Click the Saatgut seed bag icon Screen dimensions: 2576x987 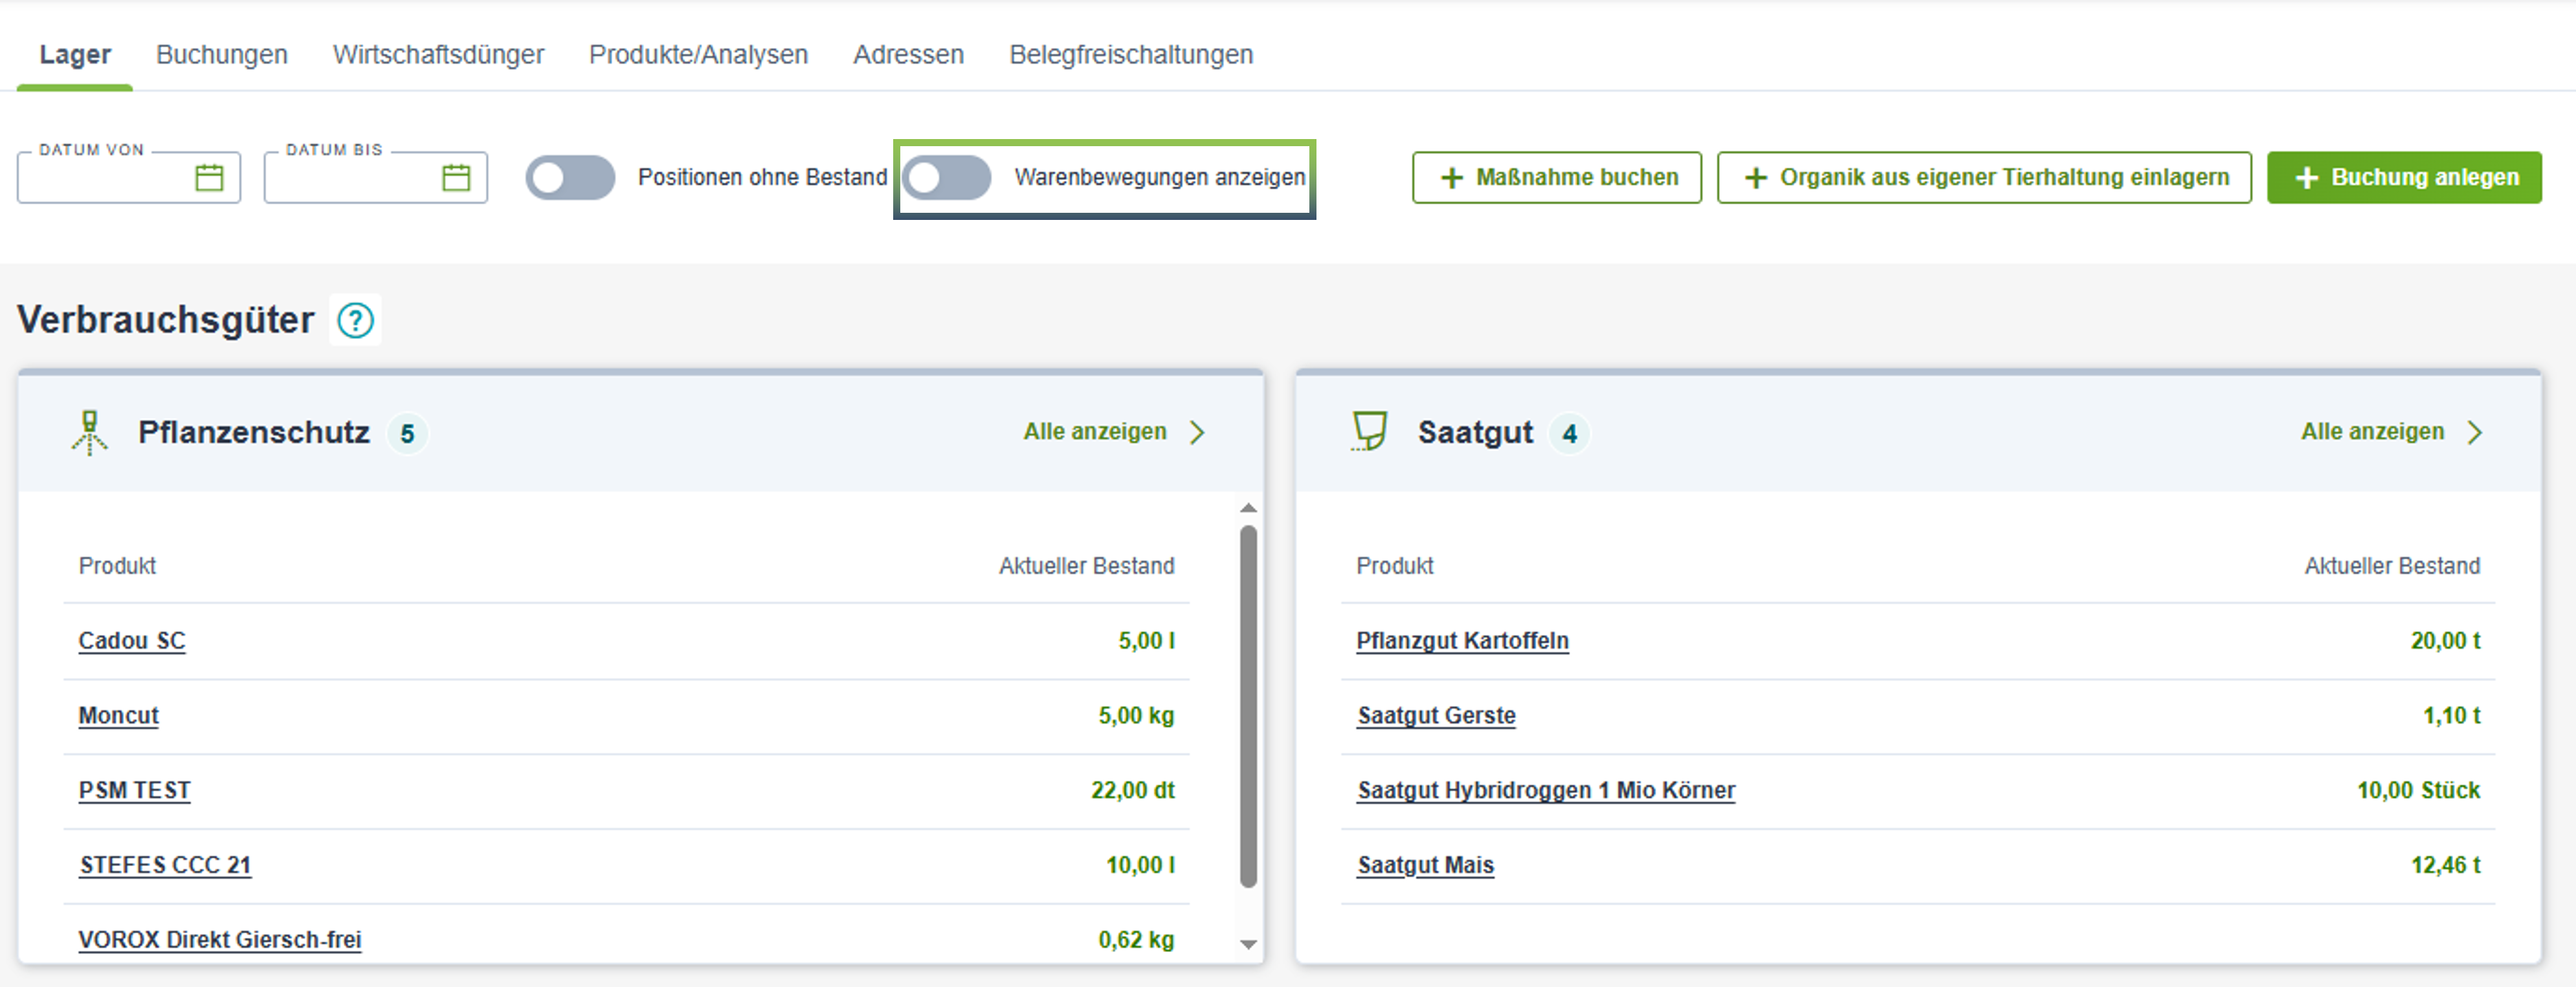1369,431
